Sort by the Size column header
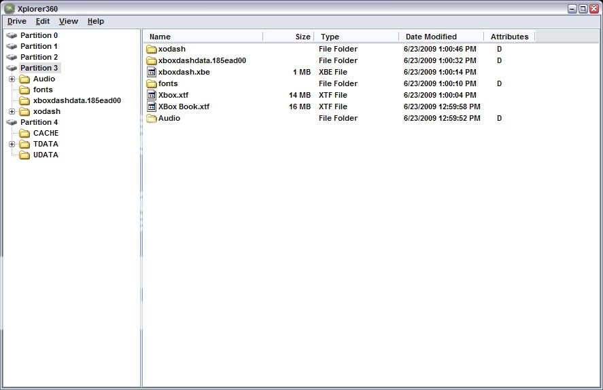 [288, 37]
